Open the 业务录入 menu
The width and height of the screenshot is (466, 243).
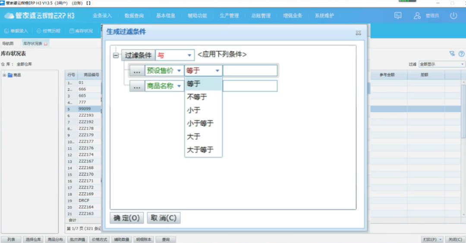[x=102, y=16]
